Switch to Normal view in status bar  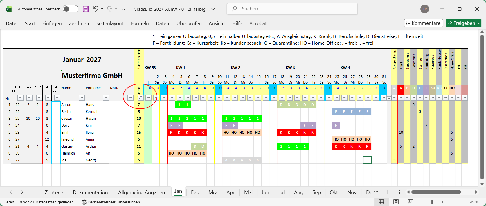click(x=381, y=202)
